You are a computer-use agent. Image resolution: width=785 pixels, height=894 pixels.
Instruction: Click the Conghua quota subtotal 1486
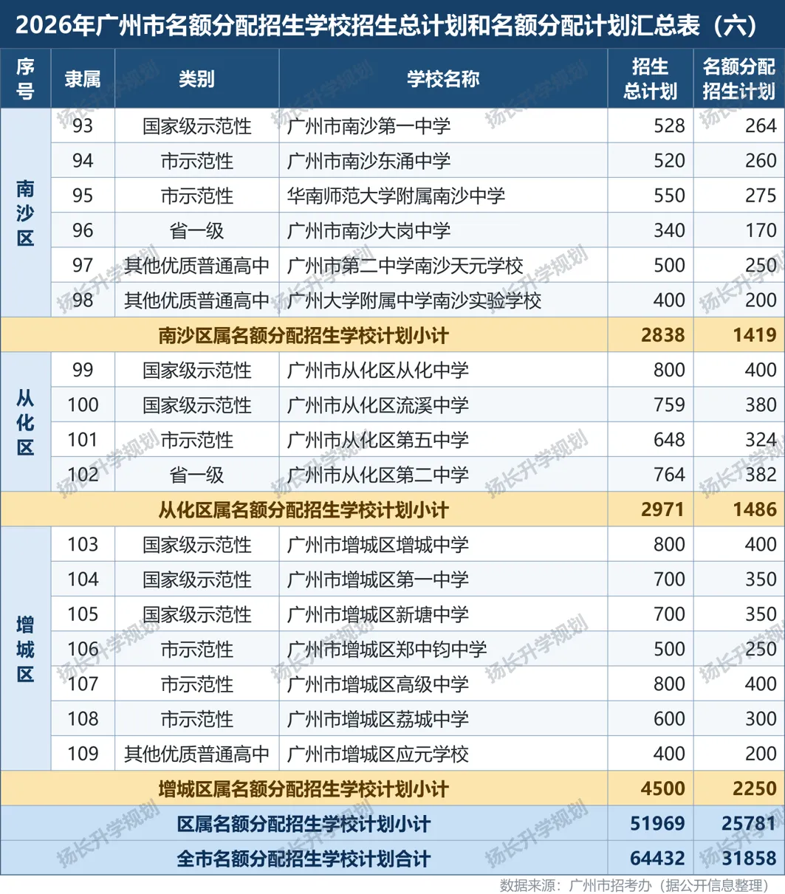click(755, 509)
